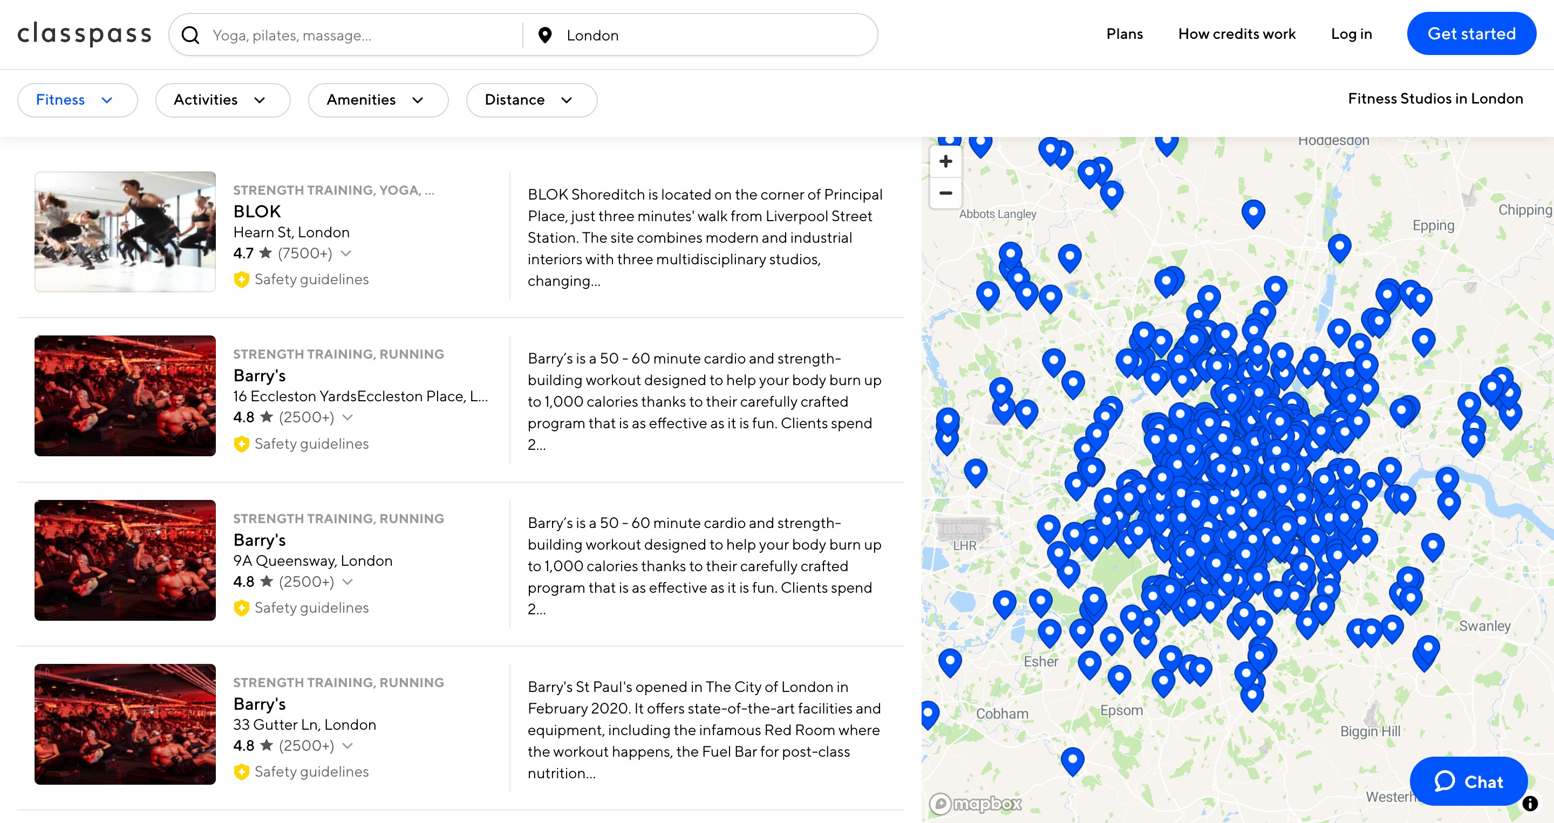Screen dimensions: 1554x823
Task: Click the Barry's St Paul's description text
Action: tap(704, 730)
